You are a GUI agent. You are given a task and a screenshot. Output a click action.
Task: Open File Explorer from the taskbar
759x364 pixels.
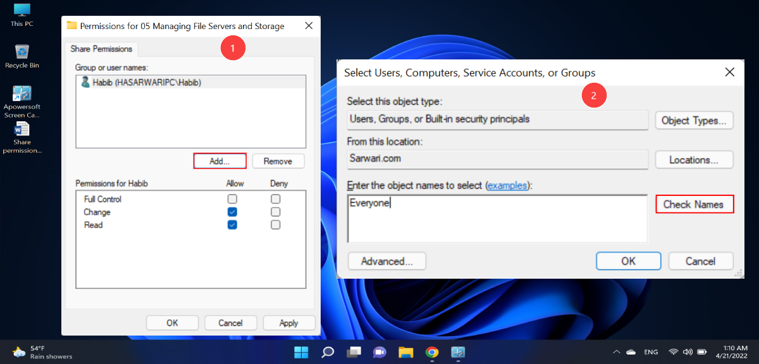(x=405, y=352)
